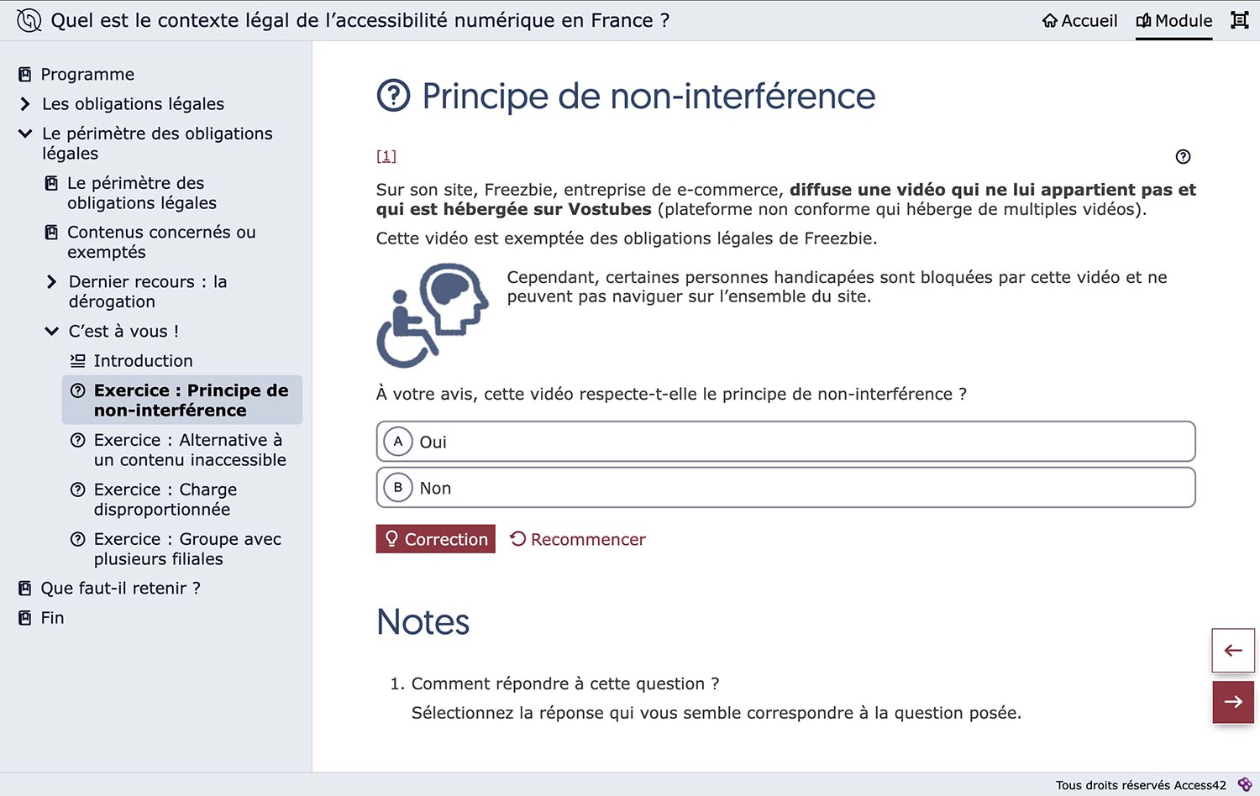Click the help question mark icon near footnote
Image resolution: width=1260 pixels, height=796 pixels.
1183,156
